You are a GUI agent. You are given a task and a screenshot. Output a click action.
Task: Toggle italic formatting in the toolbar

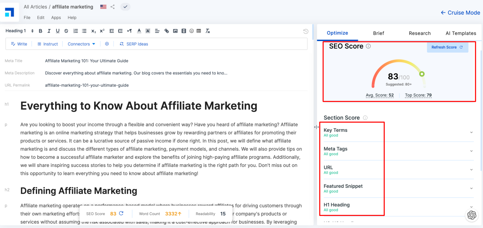click(49, 31)
